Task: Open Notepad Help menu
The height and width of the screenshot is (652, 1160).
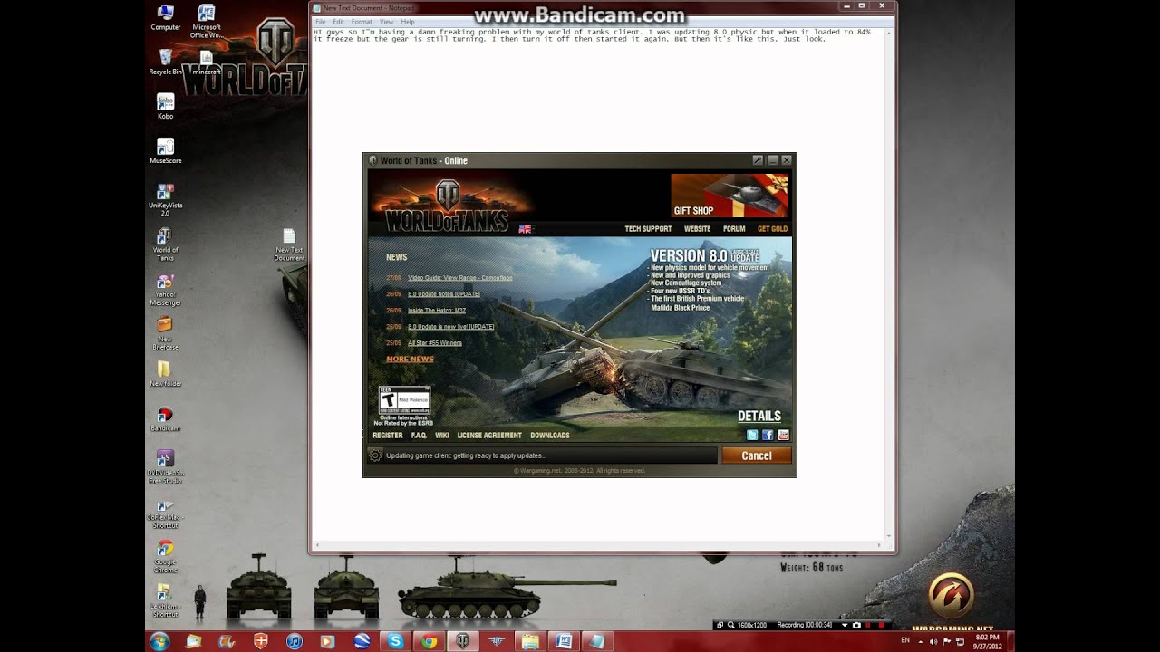Action: pos(408,22)
